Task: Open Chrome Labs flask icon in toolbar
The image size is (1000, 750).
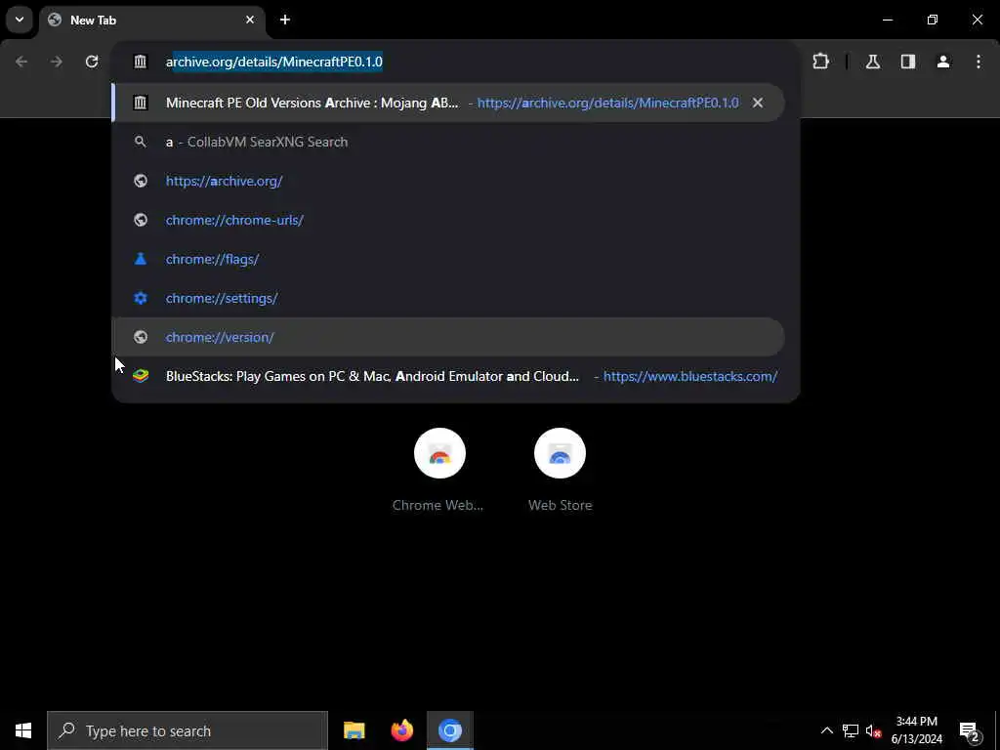Action: tap(873, 62)
